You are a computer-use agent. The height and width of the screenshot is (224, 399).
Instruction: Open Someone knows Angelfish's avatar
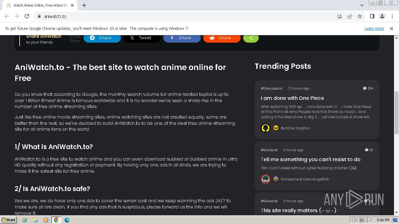tap(266, 179)
